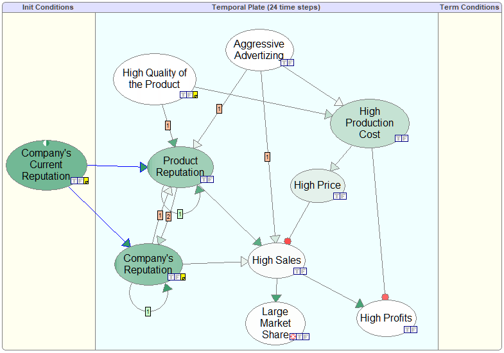Select the Large Market Share node

point(275,323)
